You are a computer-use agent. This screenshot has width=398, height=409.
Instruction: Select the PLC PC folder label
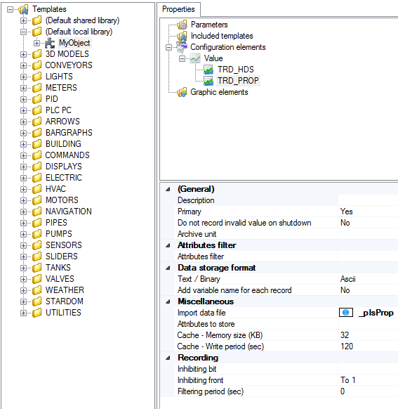click(x=58, y=110)
